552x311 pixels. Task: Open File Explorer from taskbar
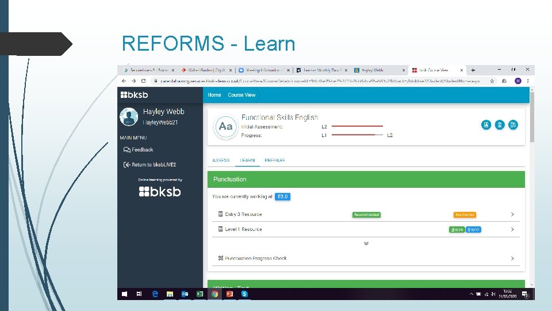click(x=170, y=294)
